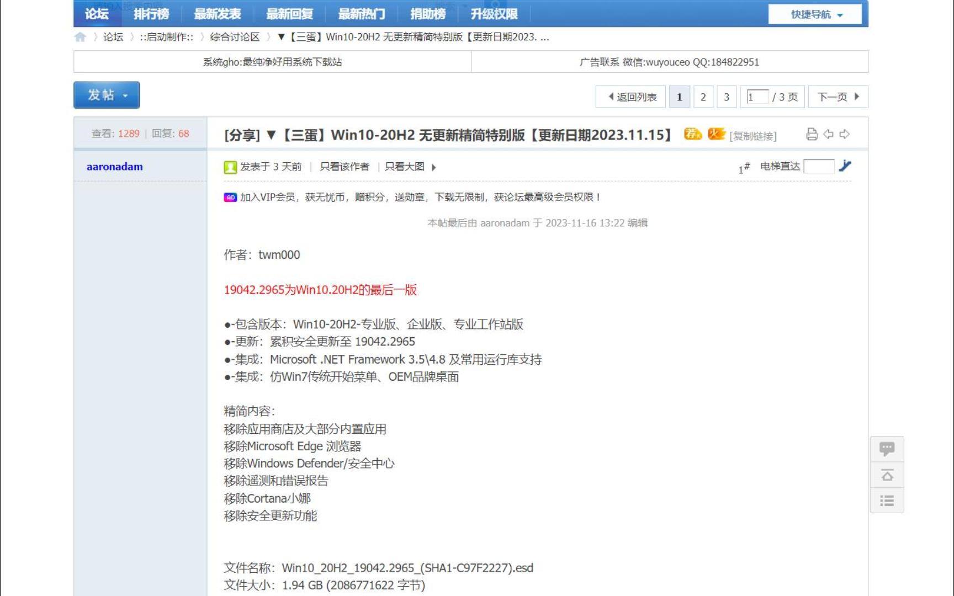Go to page 2 of the thread
The width and height of the screenshot is (954, 596).
pyautogui.click(x=703, y=97)
